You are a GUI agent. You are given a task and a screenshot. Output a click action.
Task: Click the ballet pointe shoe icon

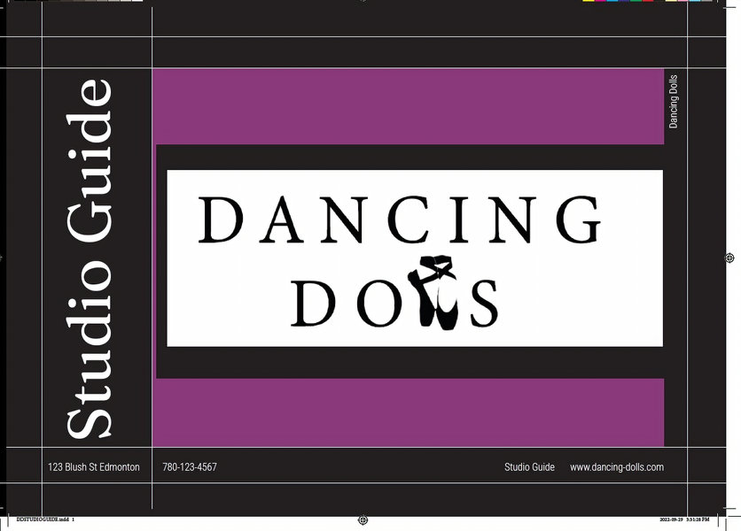[434, 292]
